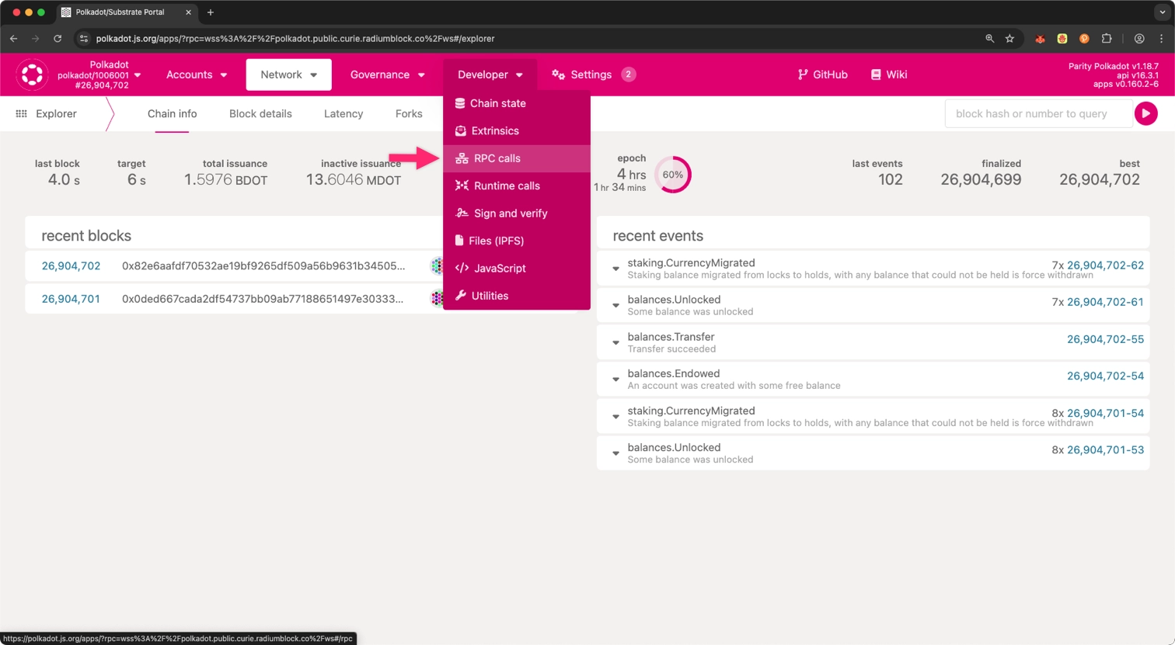Click the Extrinsics envelope icon
Image resolution: width=1175 pixels, height=645 pixels.
coord(461,131)
